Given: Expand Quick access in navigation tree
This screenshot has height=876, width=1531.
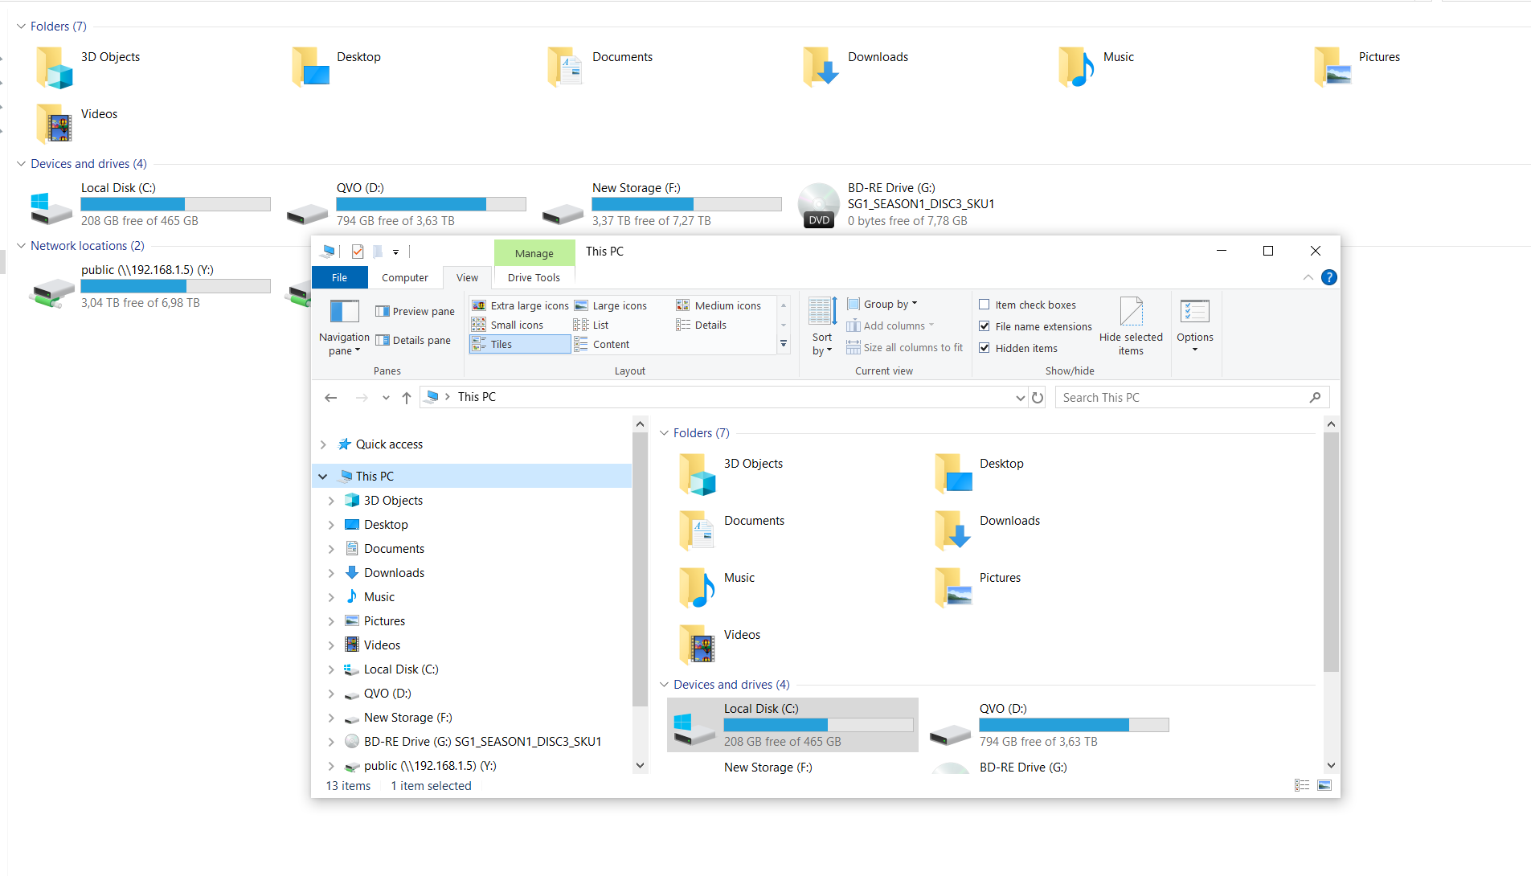Looking at the screenshot, I should [323, 444].
